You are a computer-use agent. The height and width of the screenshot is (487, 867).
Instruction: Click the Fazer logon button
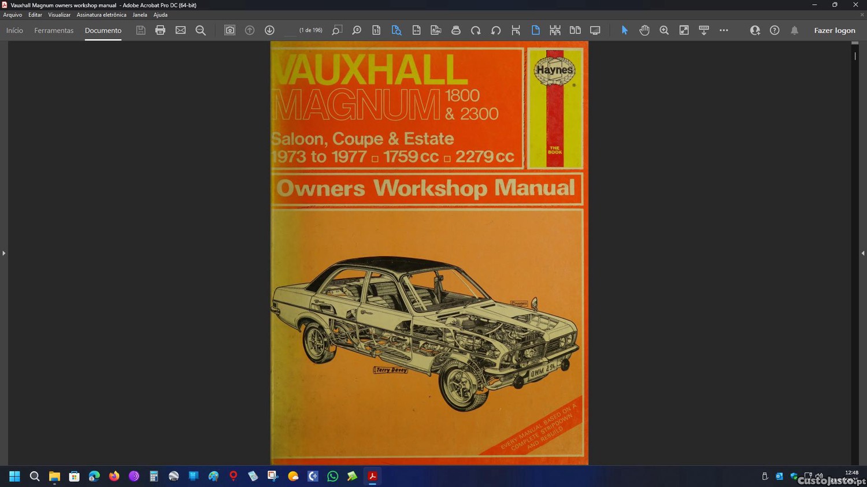pyautogui.click(x=834, y=31)
